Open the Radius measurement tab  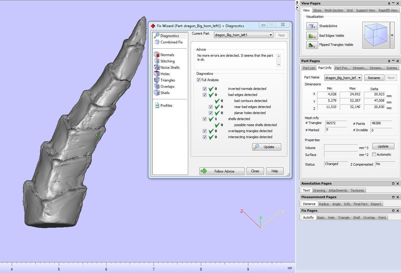click(x=324, y=204)
